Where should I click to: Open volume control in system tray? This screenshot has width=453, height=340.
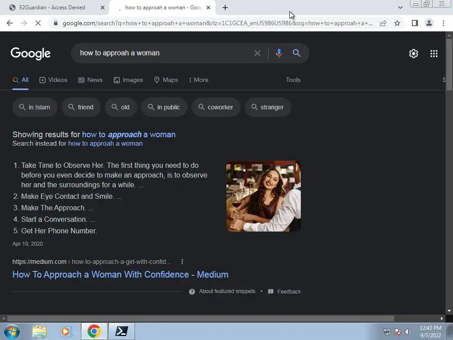408,332
